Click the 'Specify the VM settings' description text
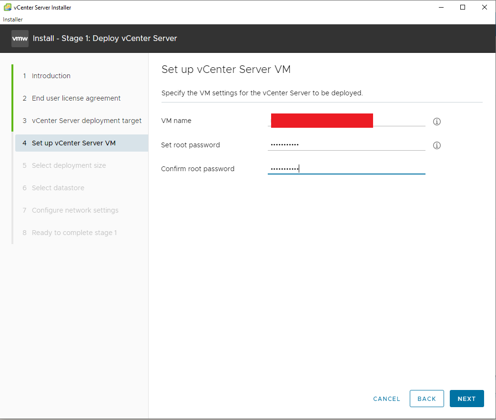Screen dimensions: 496x420 tap(262, 93)
